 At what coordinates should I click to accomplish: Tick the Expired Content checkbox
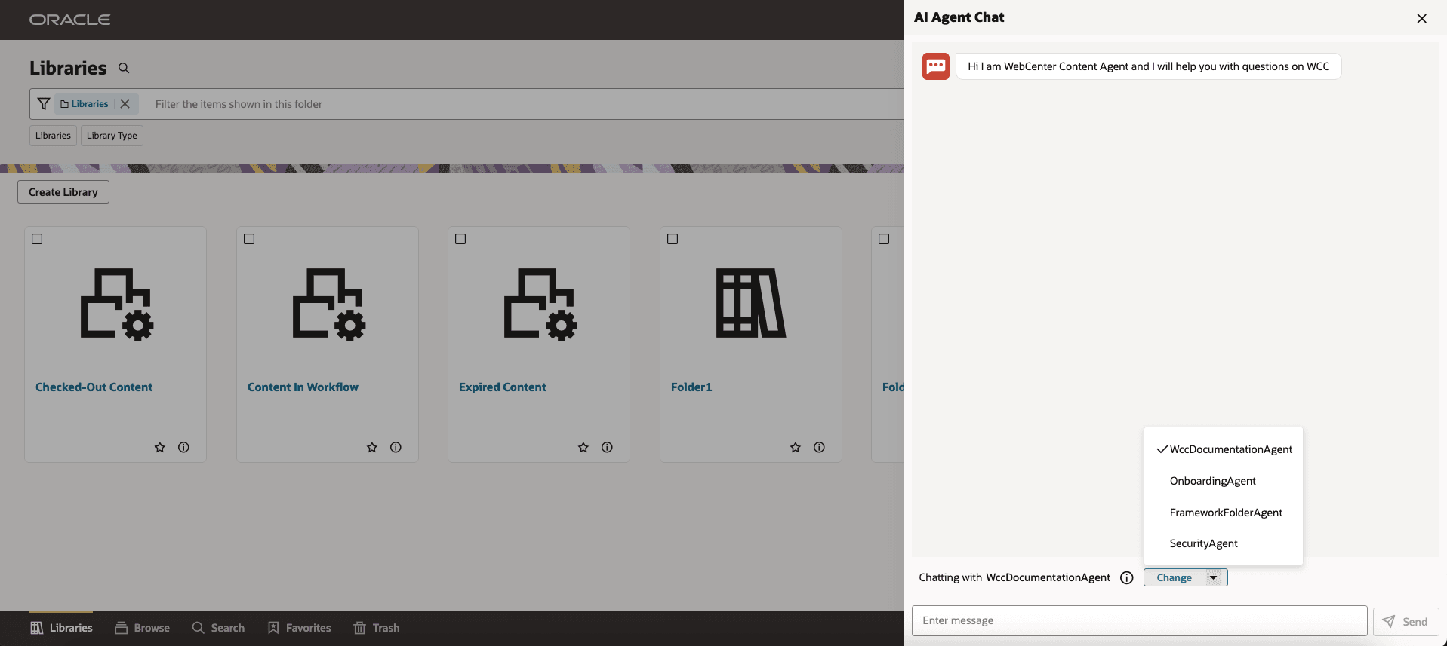(x=460, y=239)
